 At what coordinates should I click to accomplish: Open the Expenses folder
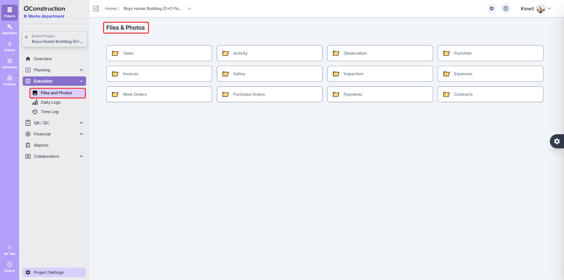[490, 74]
